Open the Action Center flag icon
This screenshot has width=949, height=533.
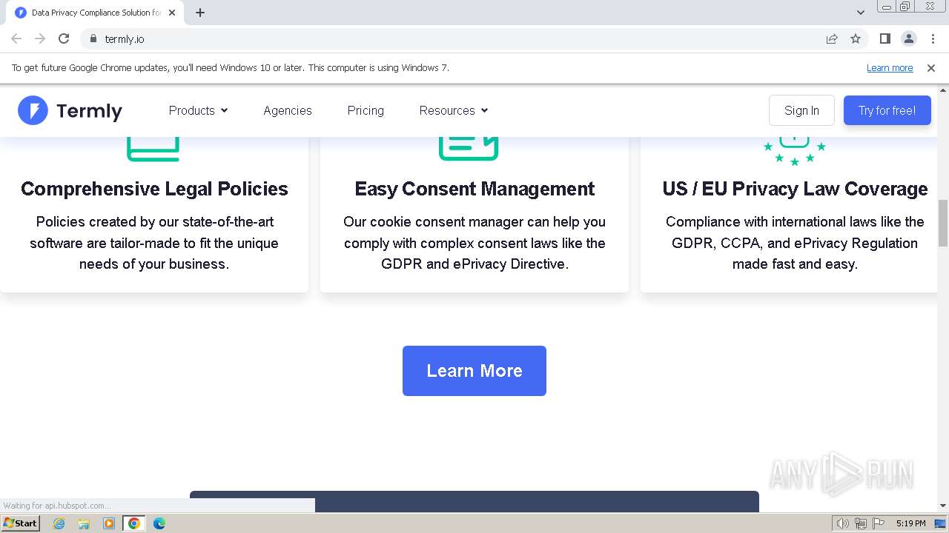[879, 523]
